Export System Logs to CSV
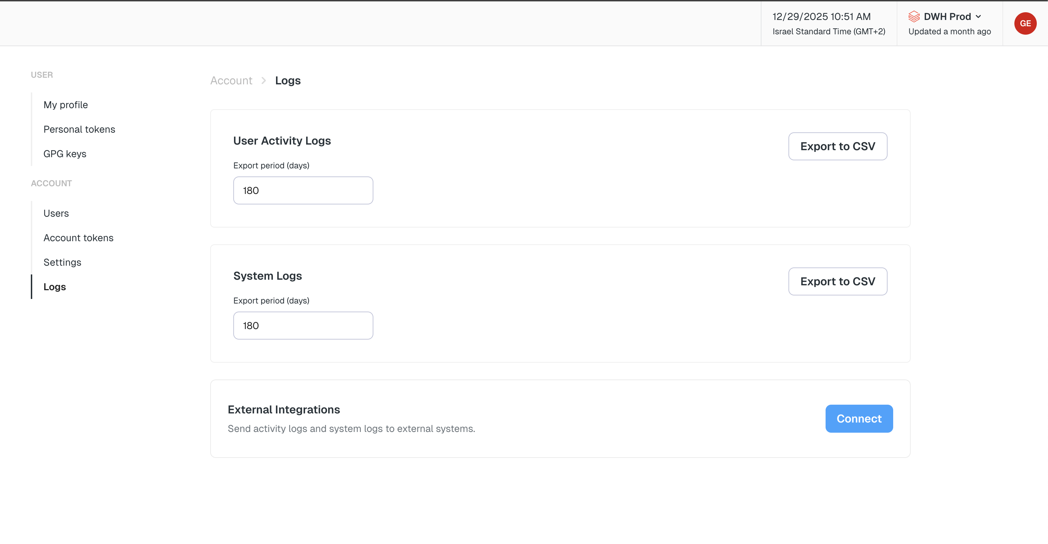The image size is (1048, 544). tap(837, 281)
